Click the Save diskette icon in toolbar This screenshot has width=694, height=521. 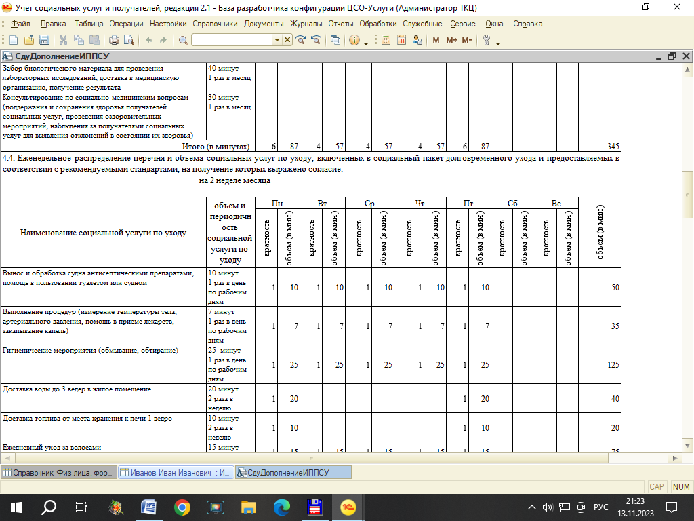[44, 40]
